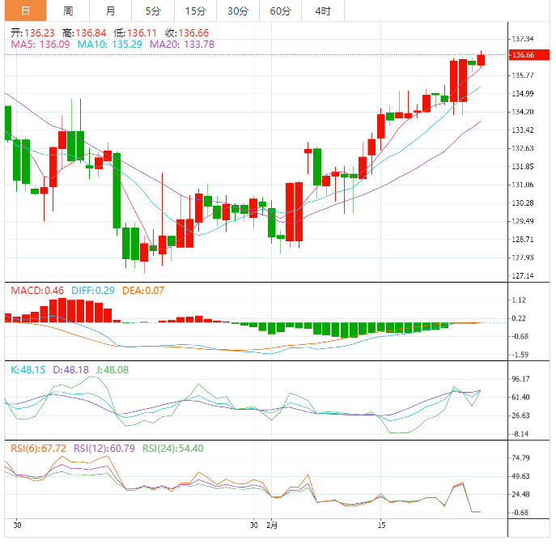Click the DIFF:0.29 indicator label
The height and width of the screenshot is (545, 556).
click(91, 290)
